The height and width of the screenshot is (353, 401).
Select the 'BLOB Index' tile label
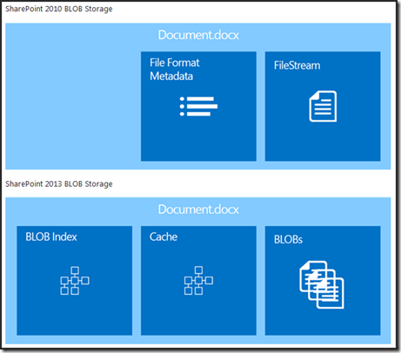click(x=51, y=236)
